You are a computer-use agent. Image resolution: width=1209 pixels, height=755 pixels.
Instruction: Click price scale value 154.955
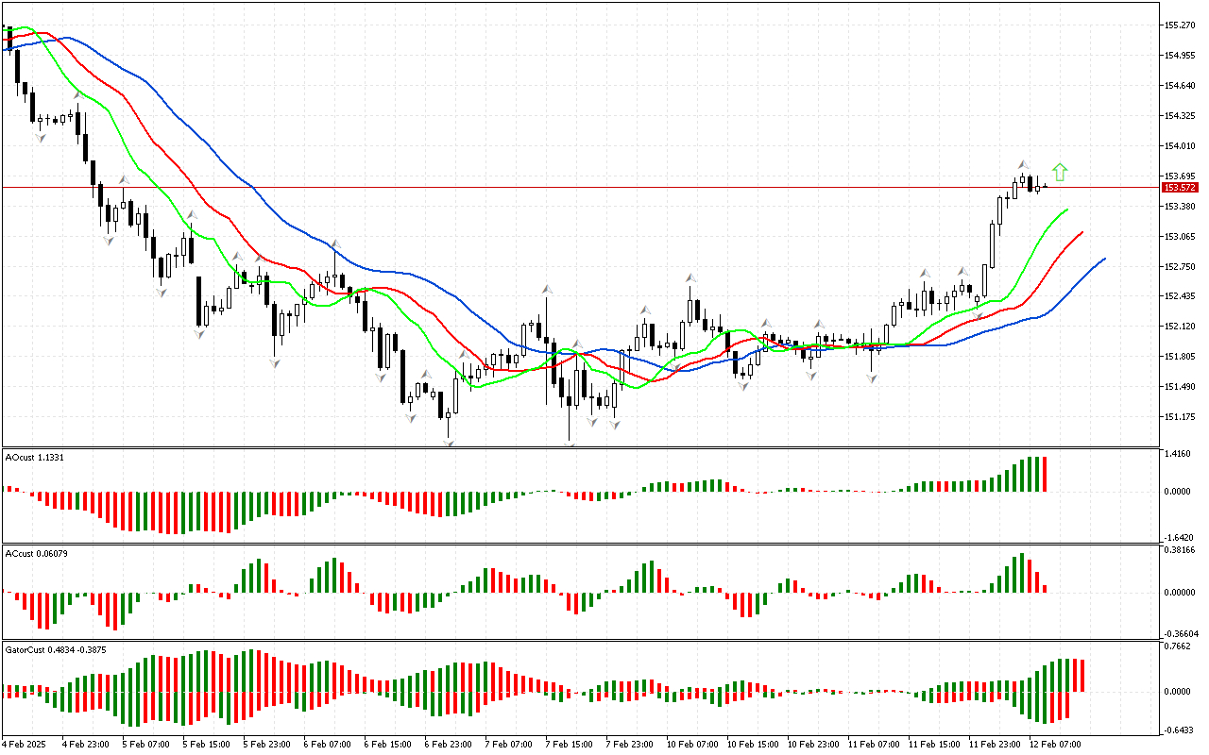coord(1180,56)
